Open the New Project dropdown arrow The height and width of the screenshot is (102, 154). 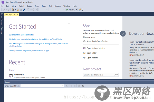15,10
